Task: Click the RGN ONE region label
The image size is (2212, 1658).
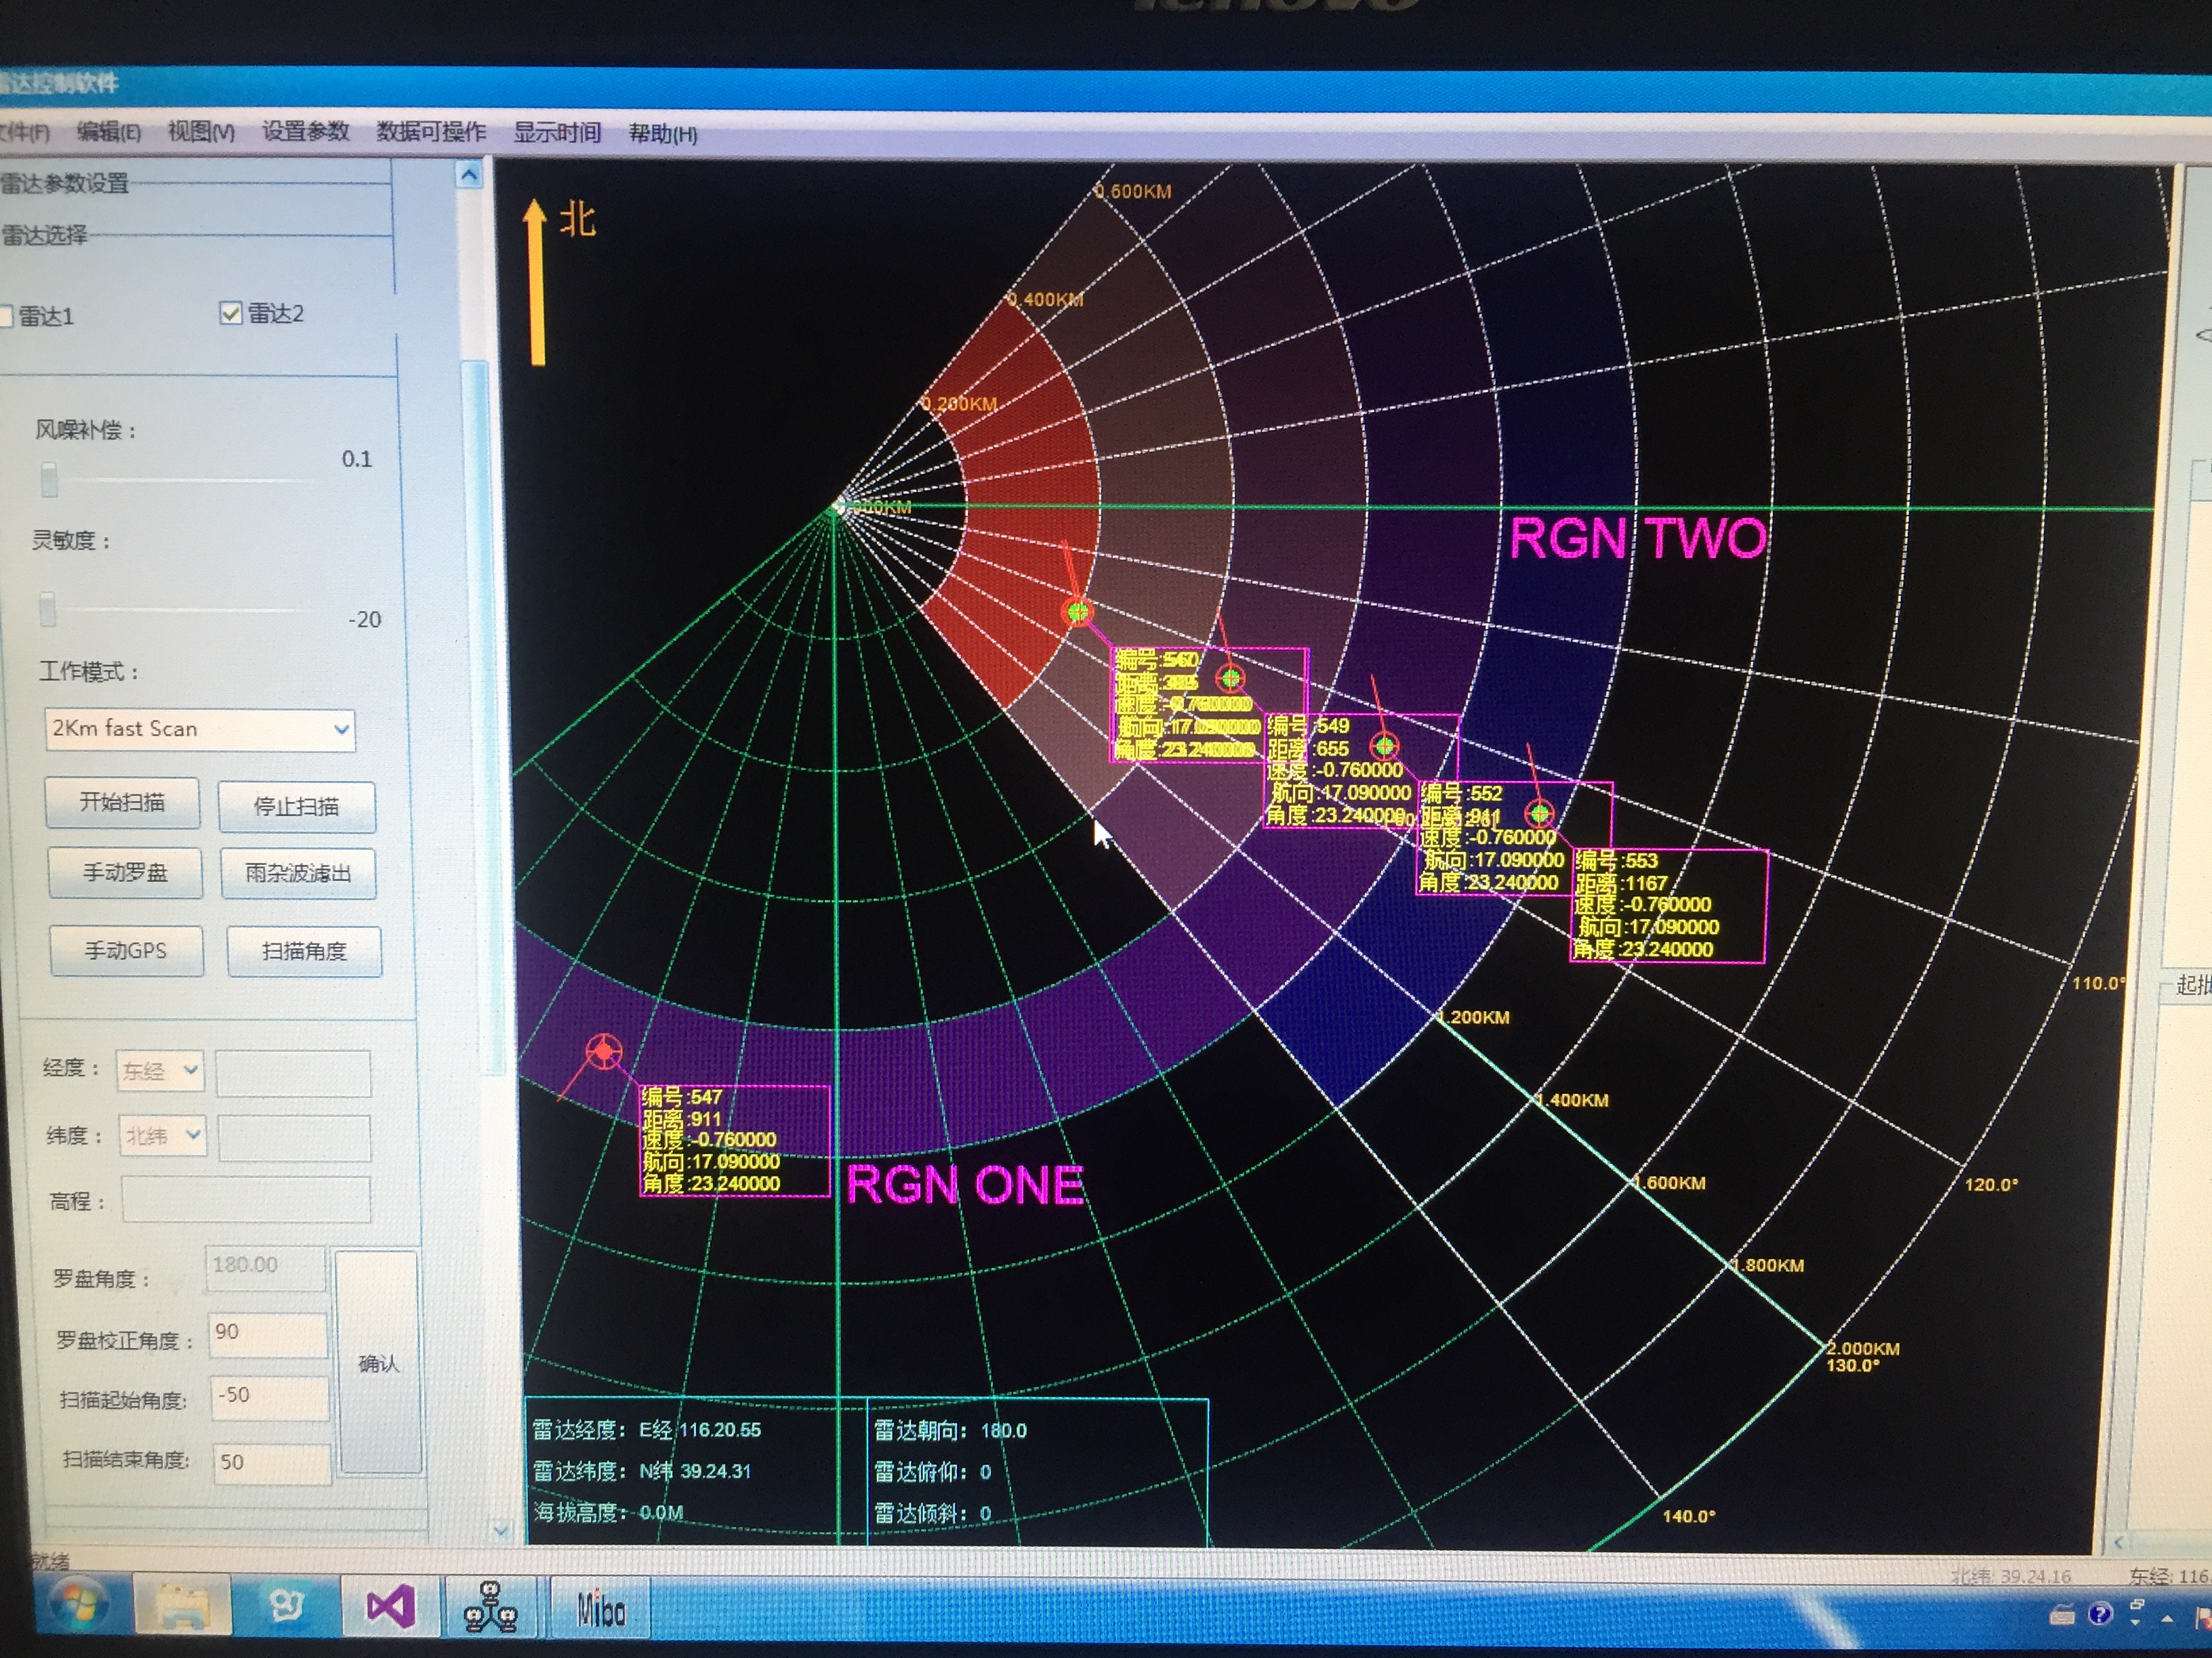Action: click(965, 1185)
